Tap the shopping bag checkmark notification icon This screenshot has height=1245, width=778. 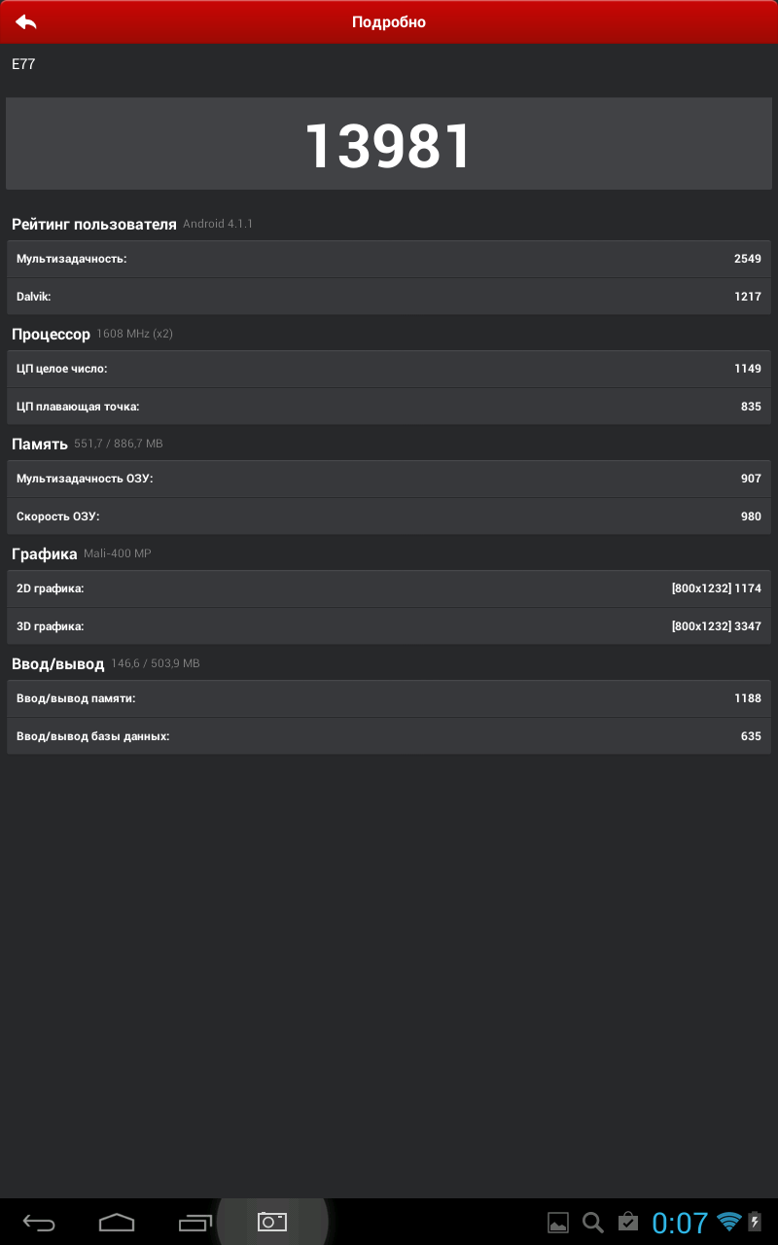(x=627, y=1222)
